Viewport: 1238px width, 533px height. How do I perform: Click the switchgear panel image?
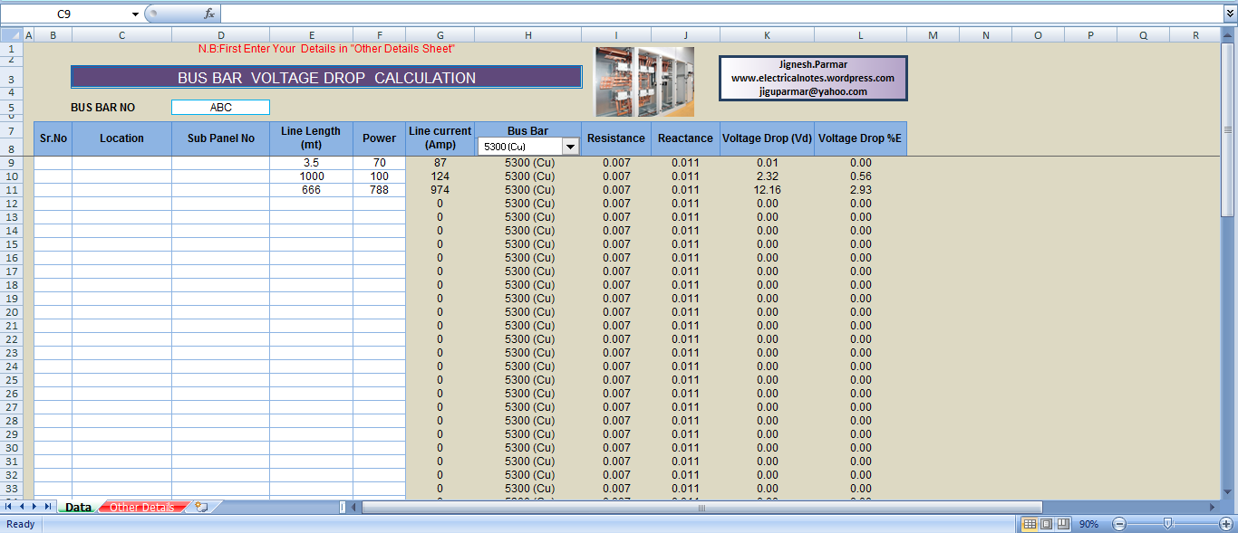(x=644, y=81)
